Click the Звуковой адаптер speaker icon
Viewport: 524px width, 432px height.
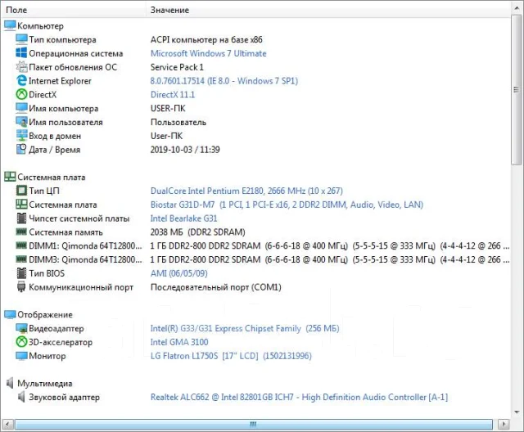tap(21, 397)
